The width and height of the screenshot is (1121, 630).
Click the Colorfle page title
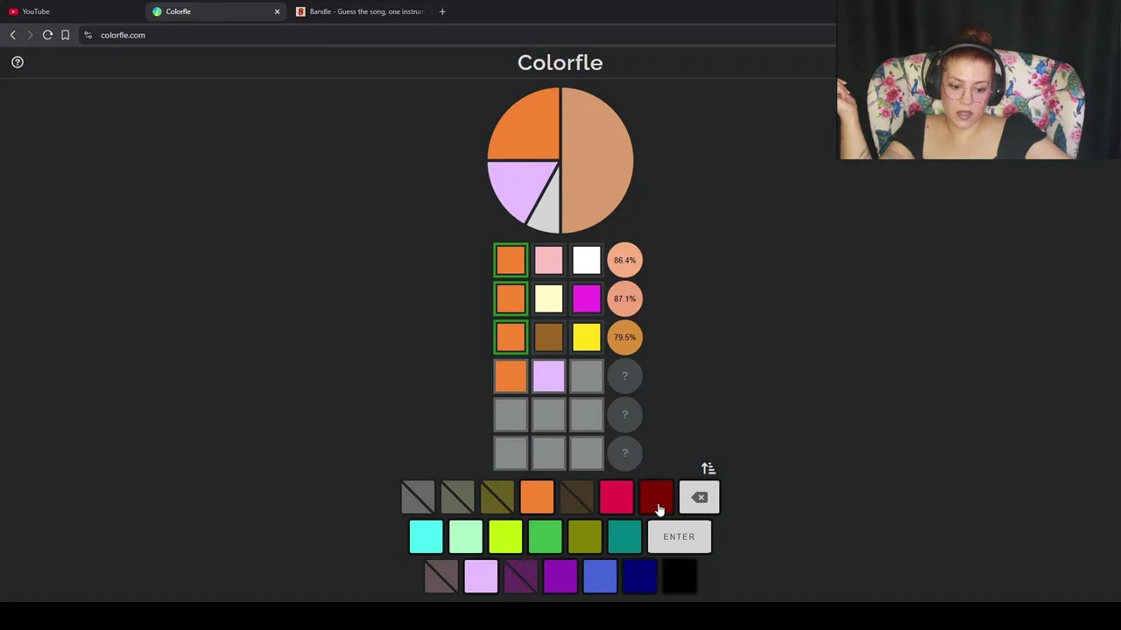[560, 62]
